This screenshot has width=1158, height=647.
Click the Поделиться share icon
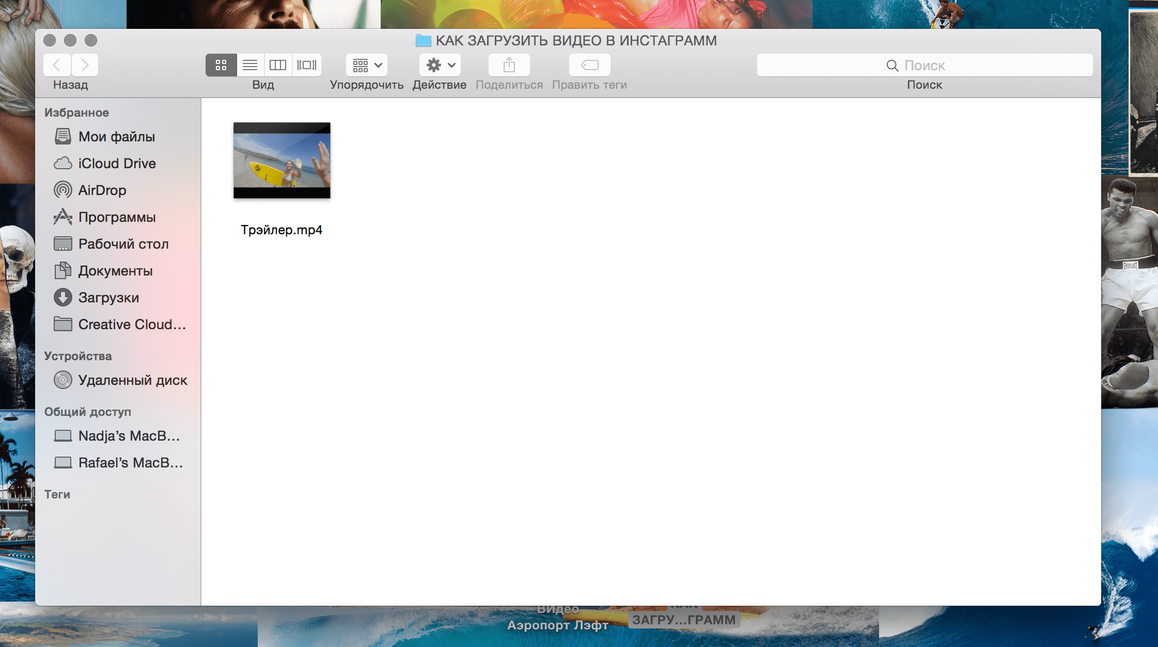[509, 65]
